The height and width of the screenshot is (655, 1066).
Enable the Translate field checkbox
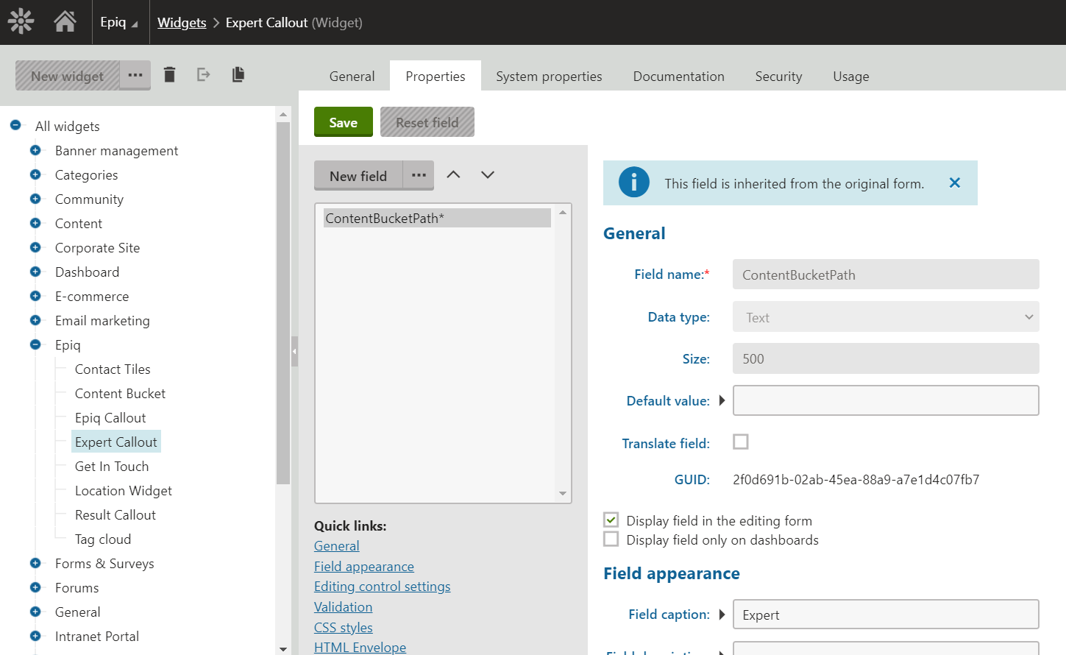(x=740, y=442)
